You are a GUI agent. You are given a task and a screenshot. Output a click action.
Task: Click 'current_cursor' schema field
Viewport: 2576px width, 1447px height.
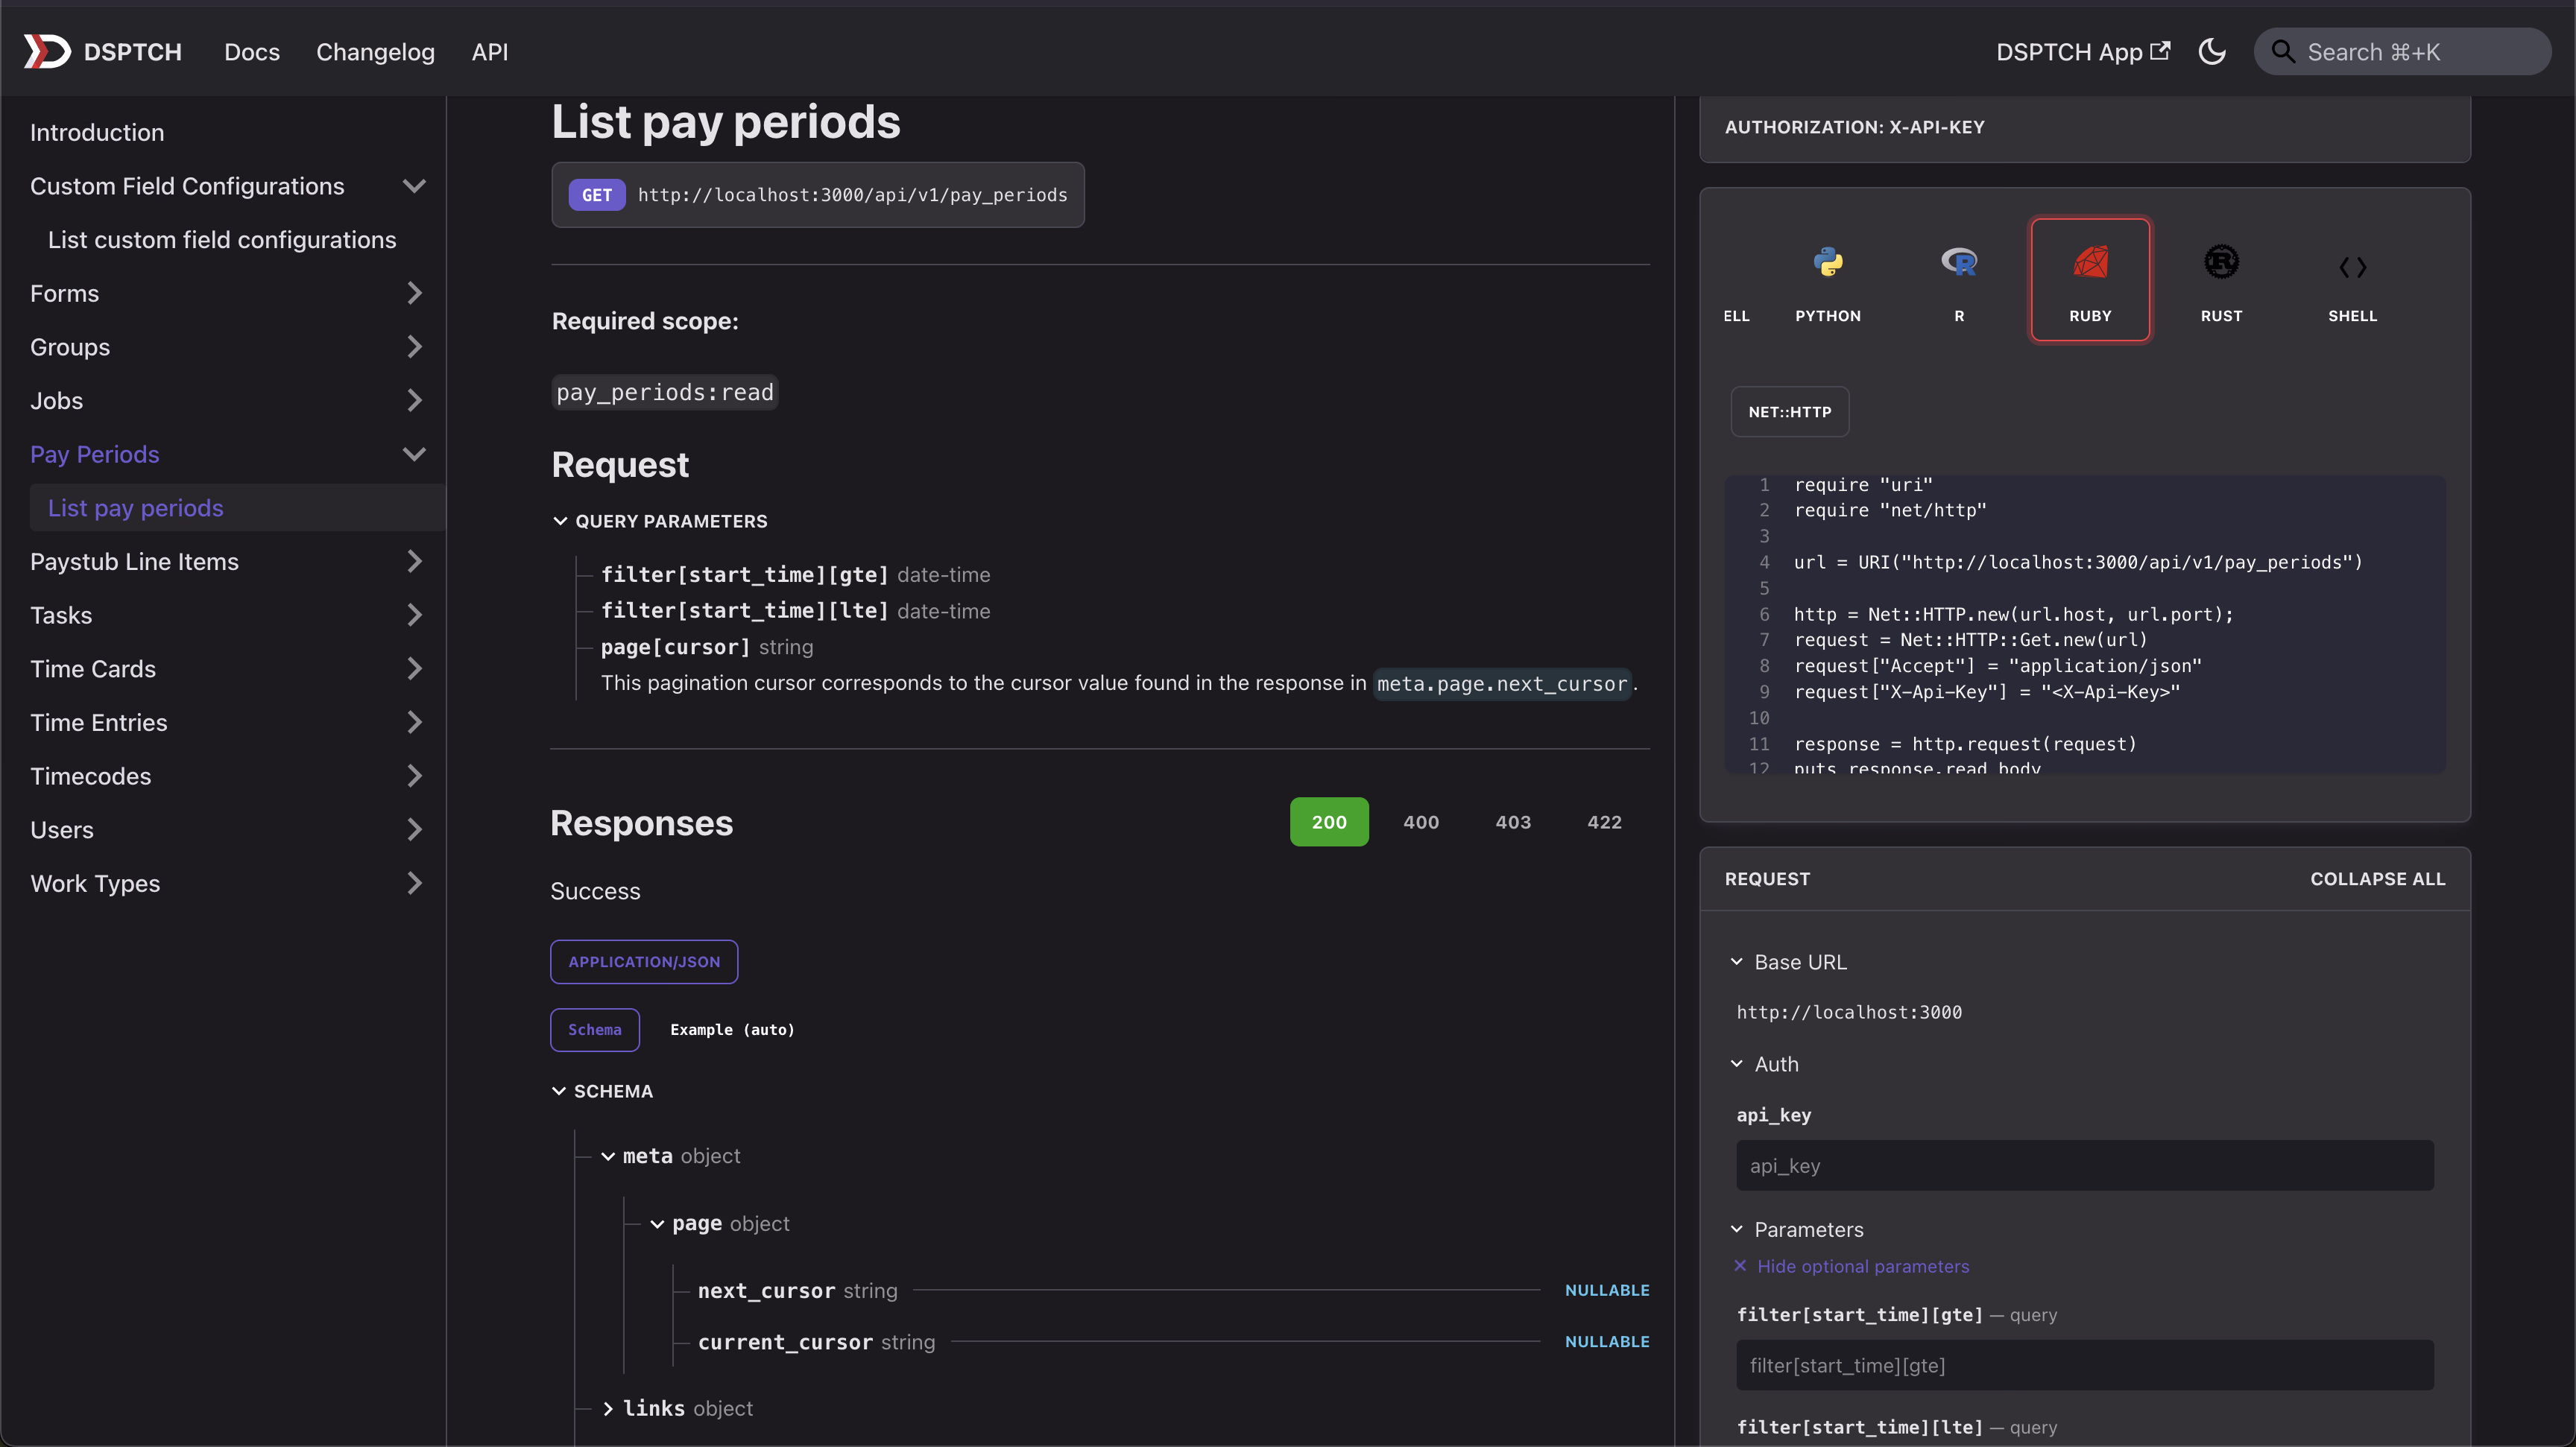click(785, 1342)
